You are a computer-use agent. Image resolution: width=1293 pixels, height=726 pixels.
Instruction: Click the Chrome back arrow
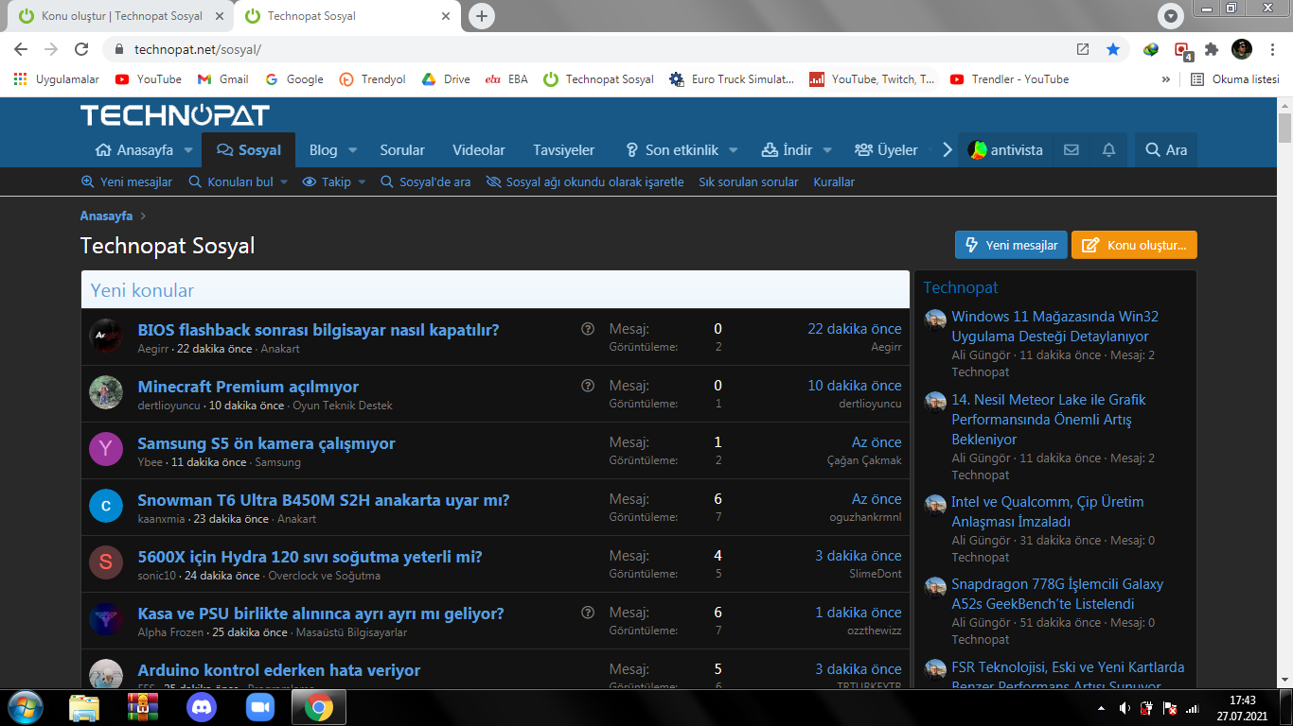21,49
